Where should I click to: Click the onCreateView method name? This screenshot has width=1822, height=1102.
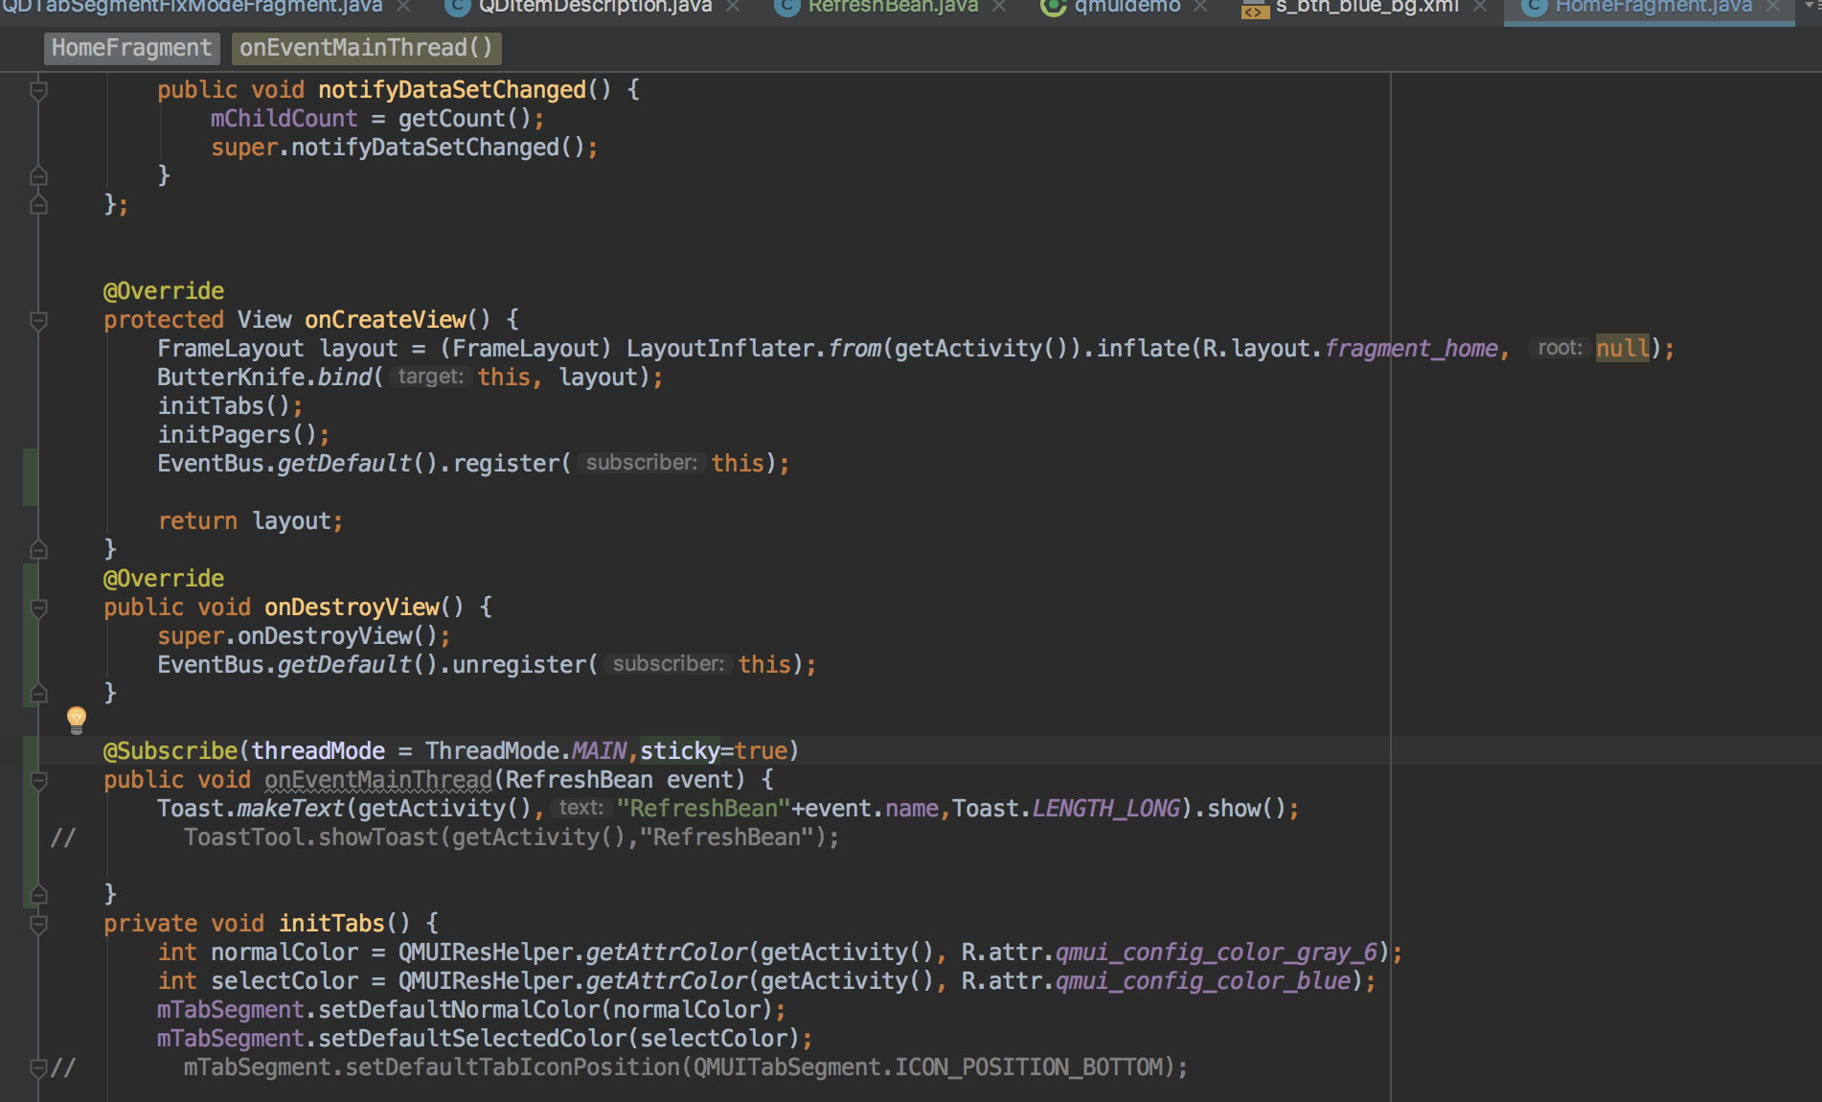click(x=385, y=320)
